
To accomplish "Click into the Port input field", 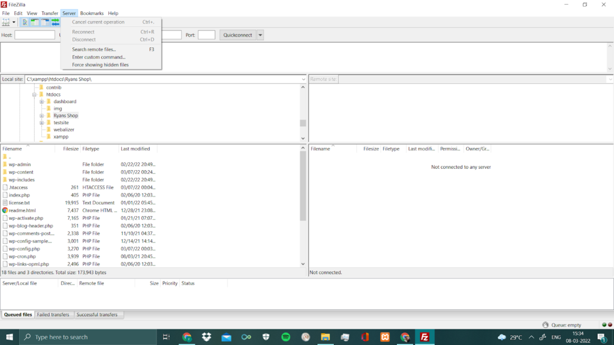I will pyautogui.click(x=206, y=35).
